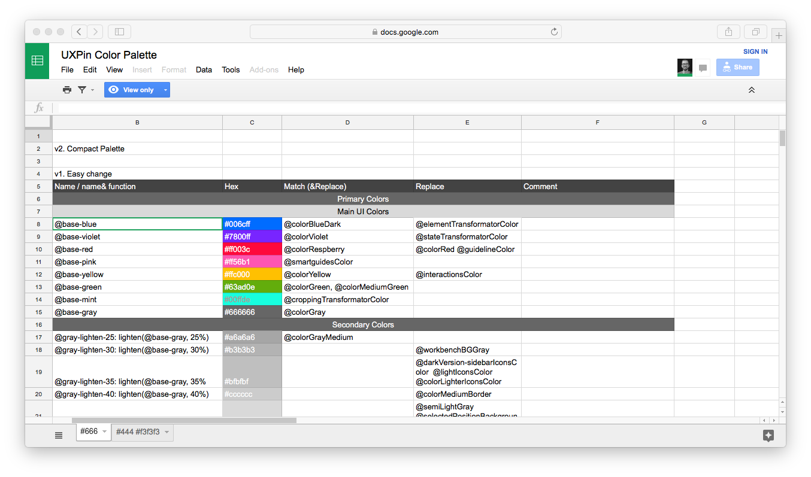Open the Data menu

[x=204, y=69]
